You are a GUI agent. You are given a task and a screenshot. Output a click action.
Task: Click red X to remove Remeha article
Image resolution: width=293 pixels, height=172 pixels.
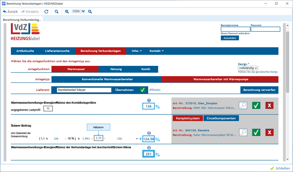pyautogui.click(x=269, y=132)
